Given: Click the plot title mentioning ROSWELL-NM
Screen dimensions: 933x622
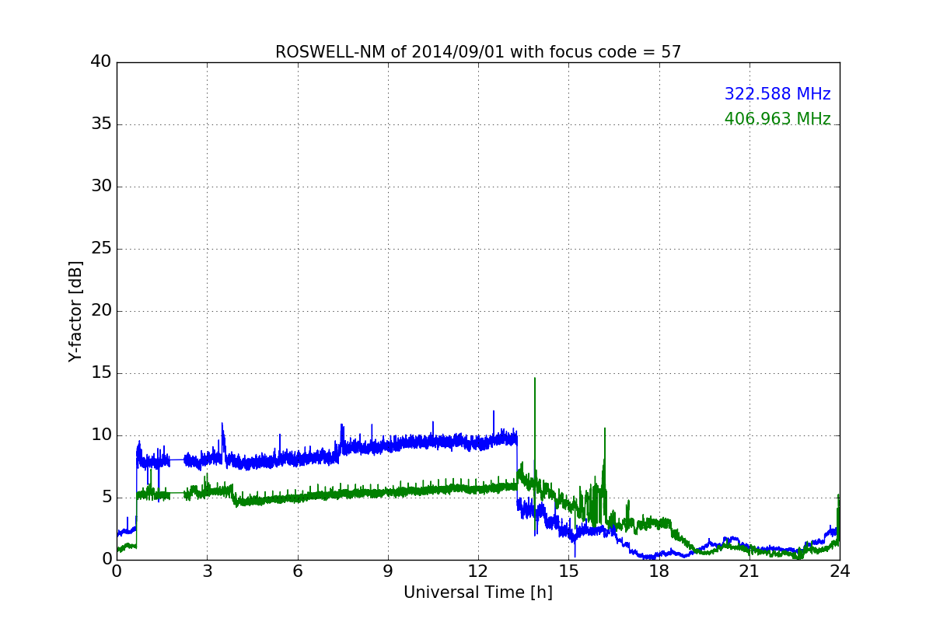Looking at the screenshot, I should coord(478,52).
